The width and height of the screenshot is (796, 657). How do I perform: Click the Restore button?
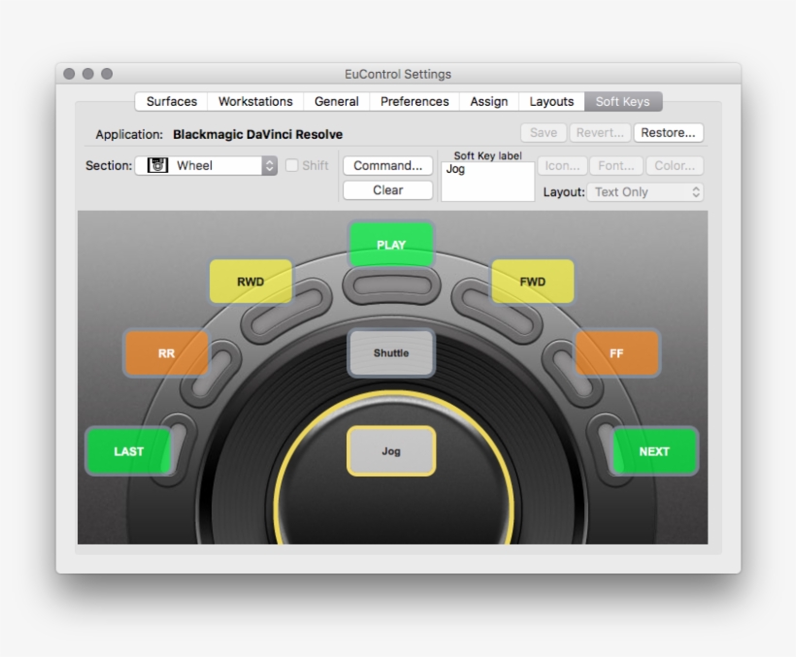[x=668, y=133]
